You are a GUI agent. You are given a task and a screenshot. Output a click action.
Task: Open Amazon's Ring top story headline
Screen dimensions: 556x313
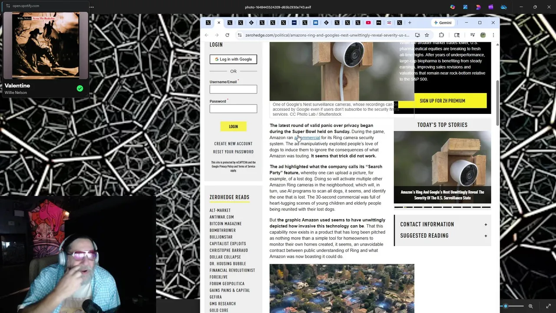(442, 195)
